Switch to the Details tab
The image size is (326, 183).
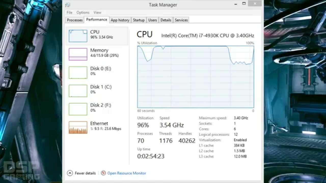[166, 20]
